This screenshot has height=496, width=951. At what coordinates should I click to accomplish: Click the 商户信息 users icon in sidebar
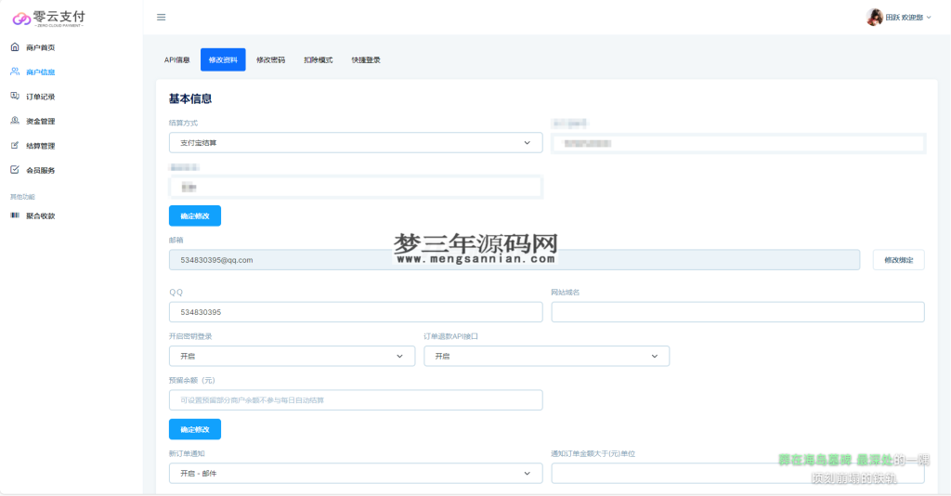tap(15, 72)
